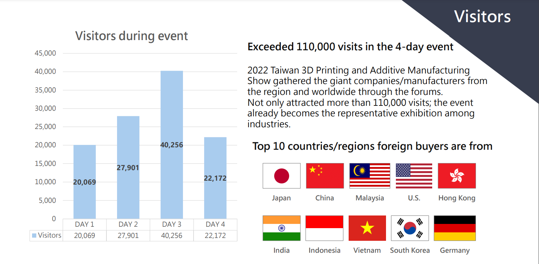The height and width of the screenshot is (264, 539).
Task: Click the 20,069 table cell value
Action: point(85,236)
